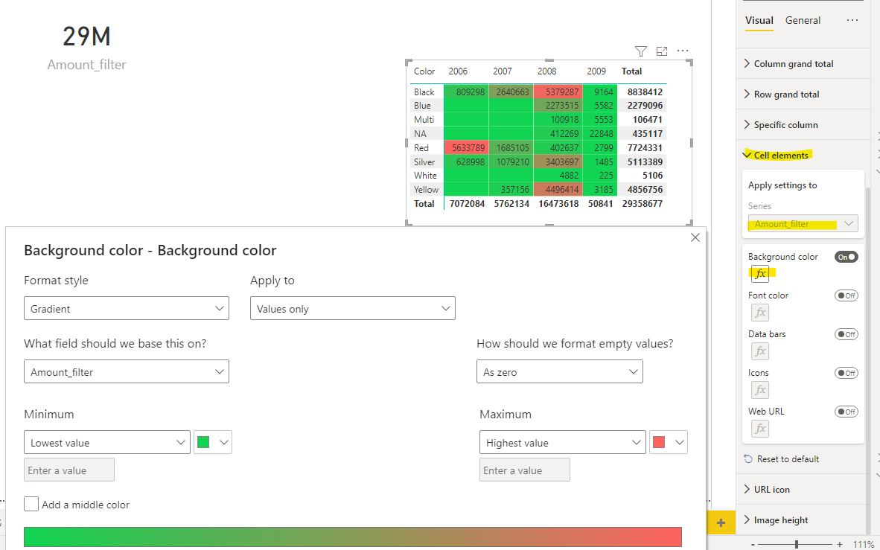
Task: Add a new page with plus button
Action: point(721,523)
